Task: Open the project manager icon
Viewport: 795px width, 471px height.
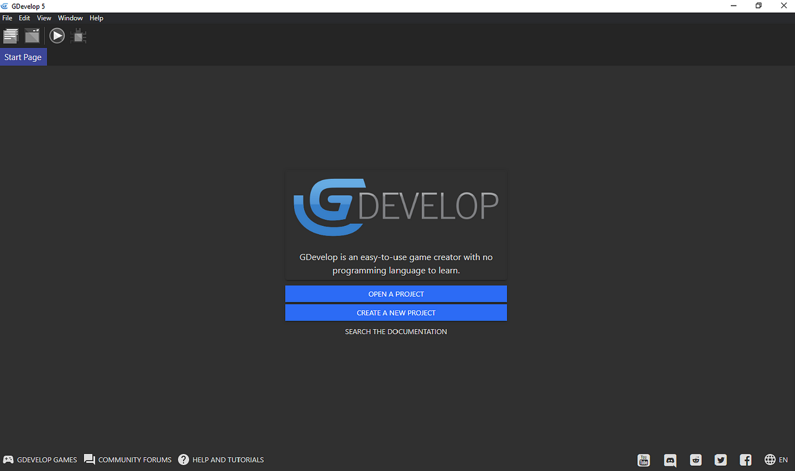Action: 11,36
